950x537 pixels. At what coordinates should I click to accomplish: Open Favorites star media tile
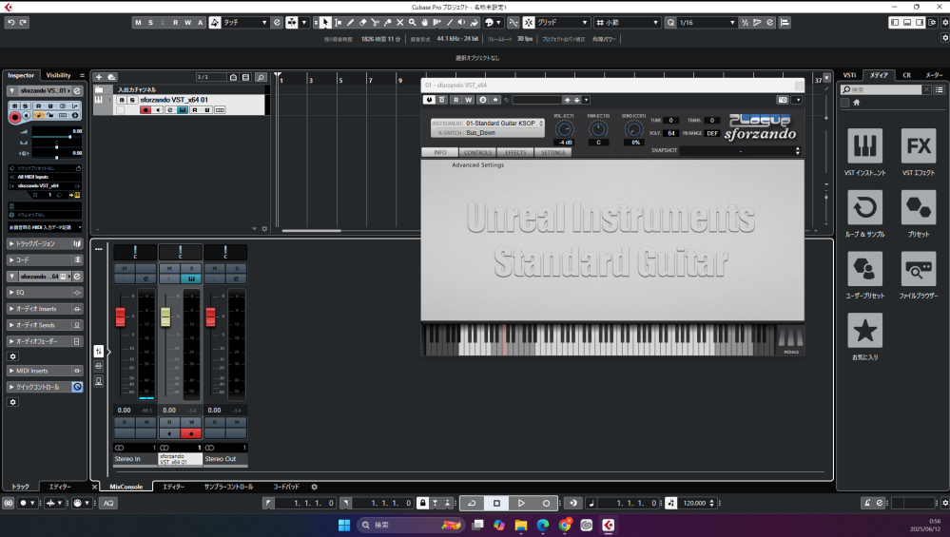tap(864, 331)
